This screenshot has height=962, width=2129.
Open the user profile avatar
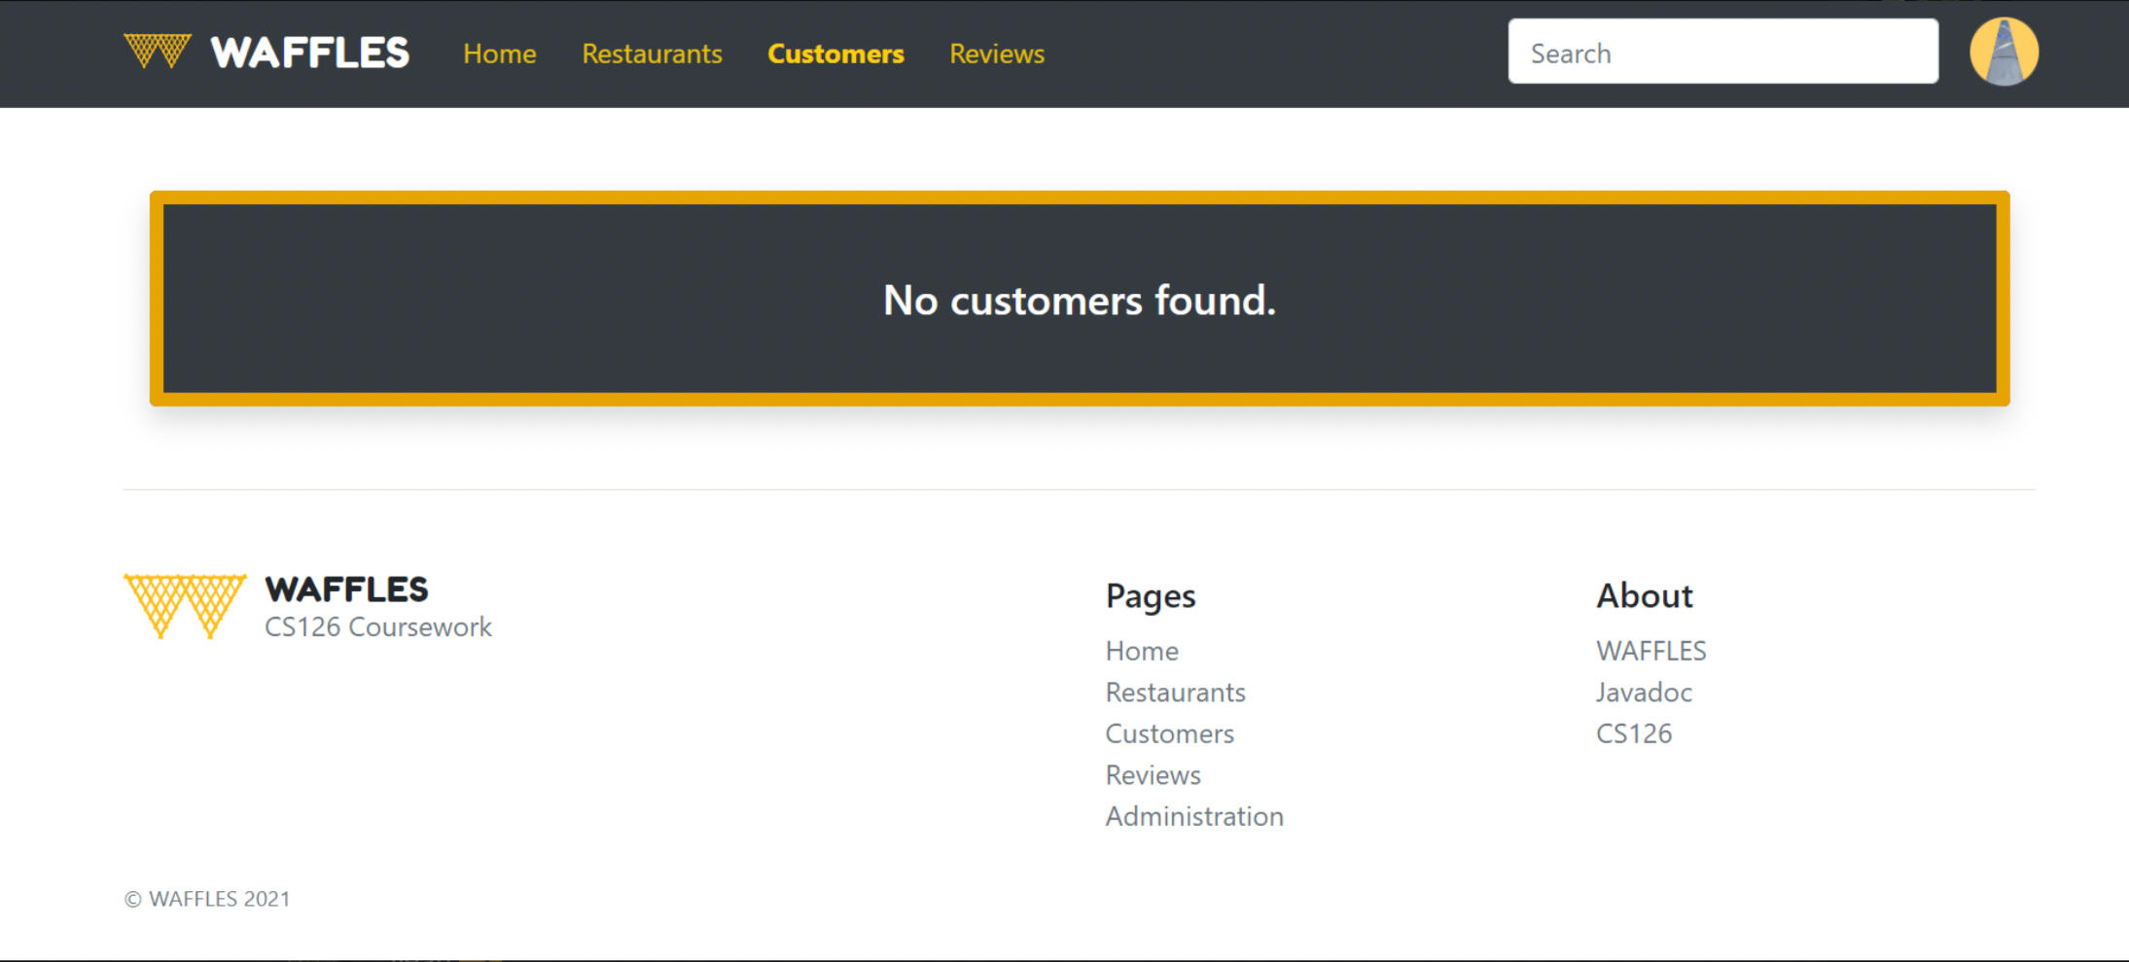pyautogui.click(x=2003, y=53)
